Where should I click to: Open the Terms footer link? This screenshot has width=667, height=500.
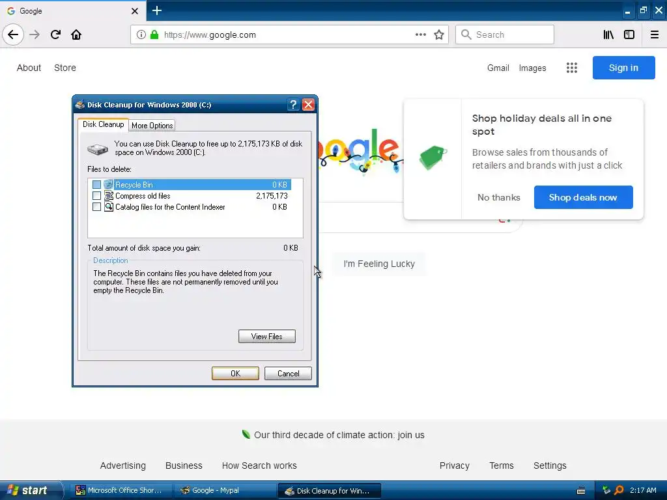click(x=502, y=465)
